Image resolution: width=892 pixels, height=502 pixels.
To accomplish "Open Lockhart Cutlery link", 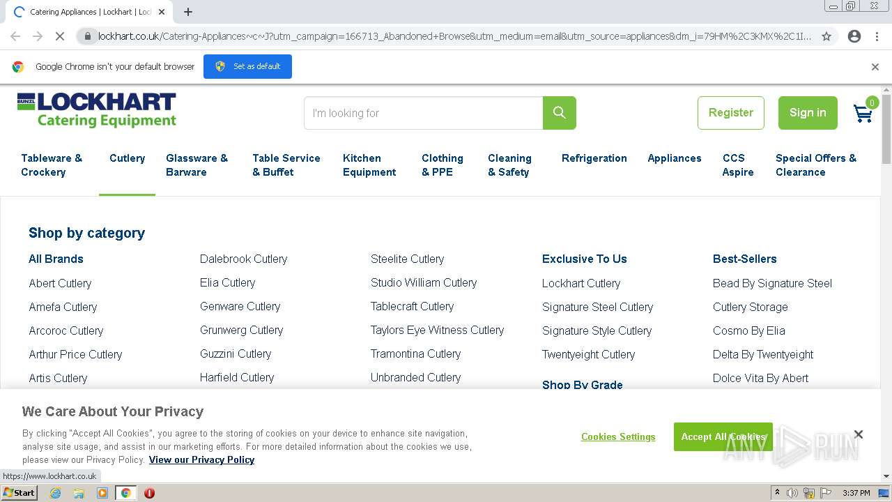I will (581, 283).
